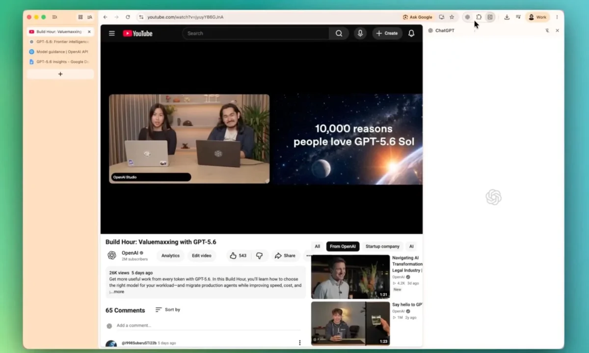The height and width of the screenshot is (353, 589).
Task: Bookmark this page with the star icon
Action: pyautogui.click(x=452, y=17)
